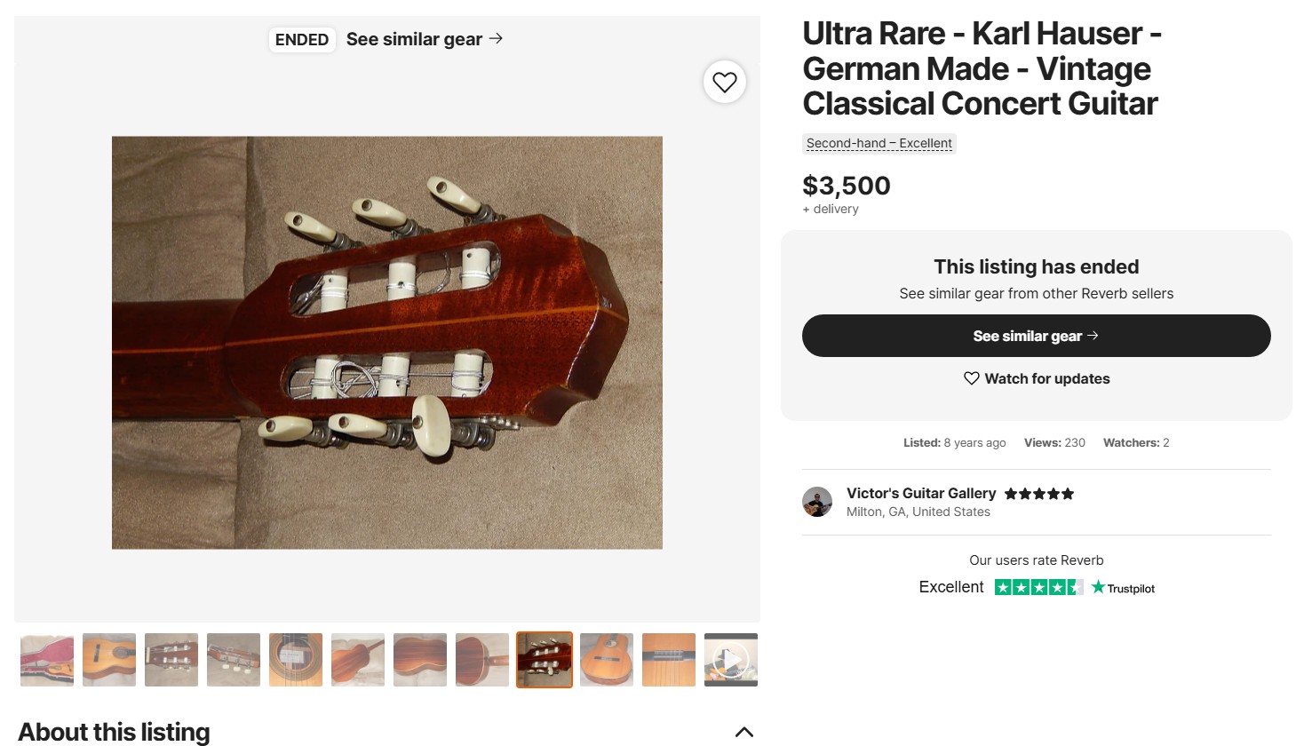Select the bridge and strings close-up thumbnail
Image resolution: width=1304 pixels, height=746 pixels.
click(x=669, y=660)
